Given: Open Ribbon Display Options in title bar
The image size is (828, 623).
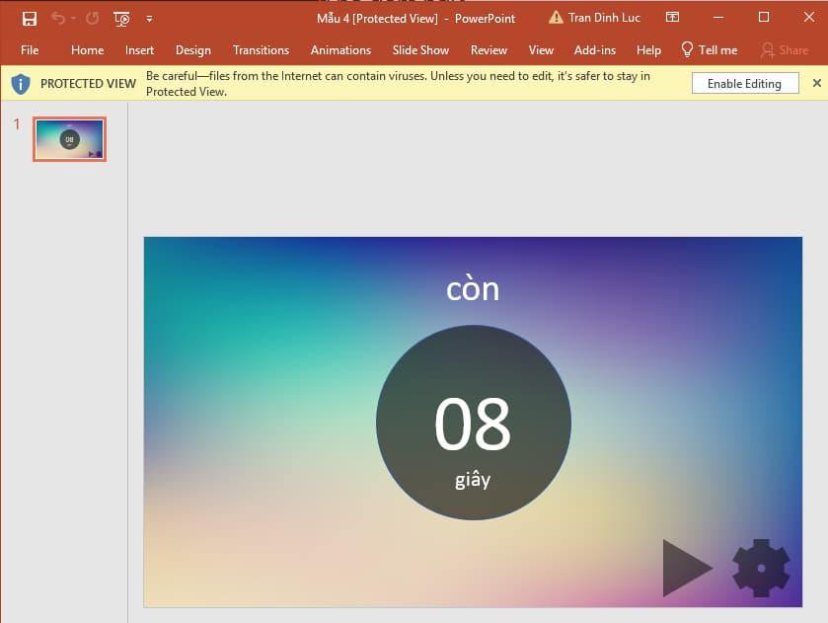Looking at the screenshot, I should click(x=673, y=17).
